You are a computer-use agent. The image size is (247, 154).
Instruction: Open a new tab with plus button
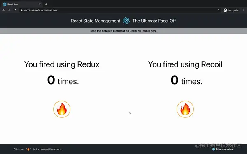point(46,4)
